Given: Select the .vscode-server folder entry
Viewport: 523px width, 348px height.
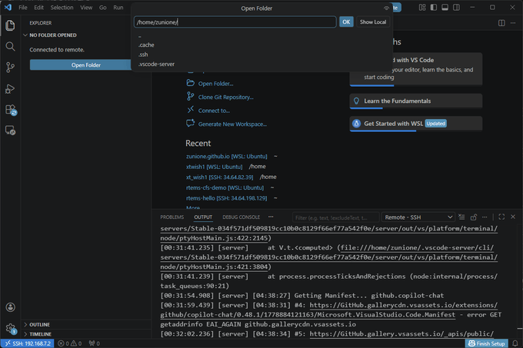Looking at the screenshot, I should click(x=261, y=65).
